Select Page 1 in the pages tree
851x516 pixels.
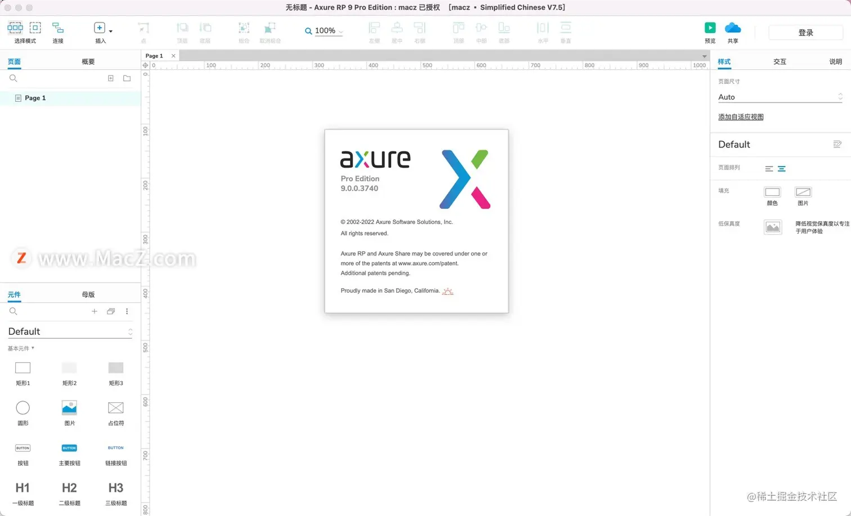coord(70,98)
